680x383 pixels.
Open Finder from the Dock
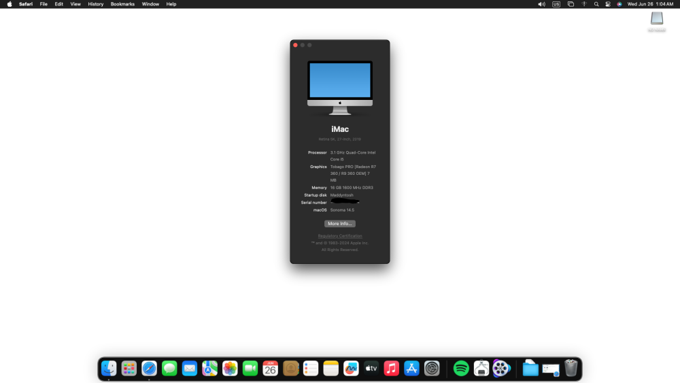click(109, 369)
